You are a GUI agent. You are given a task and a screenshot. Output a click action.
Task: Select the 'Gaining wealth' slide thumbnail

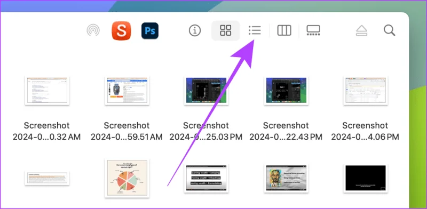point(206,178)
